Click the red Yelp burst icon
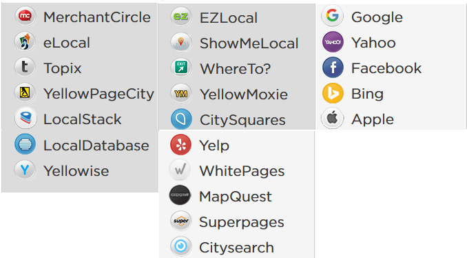 pos(180,145)
